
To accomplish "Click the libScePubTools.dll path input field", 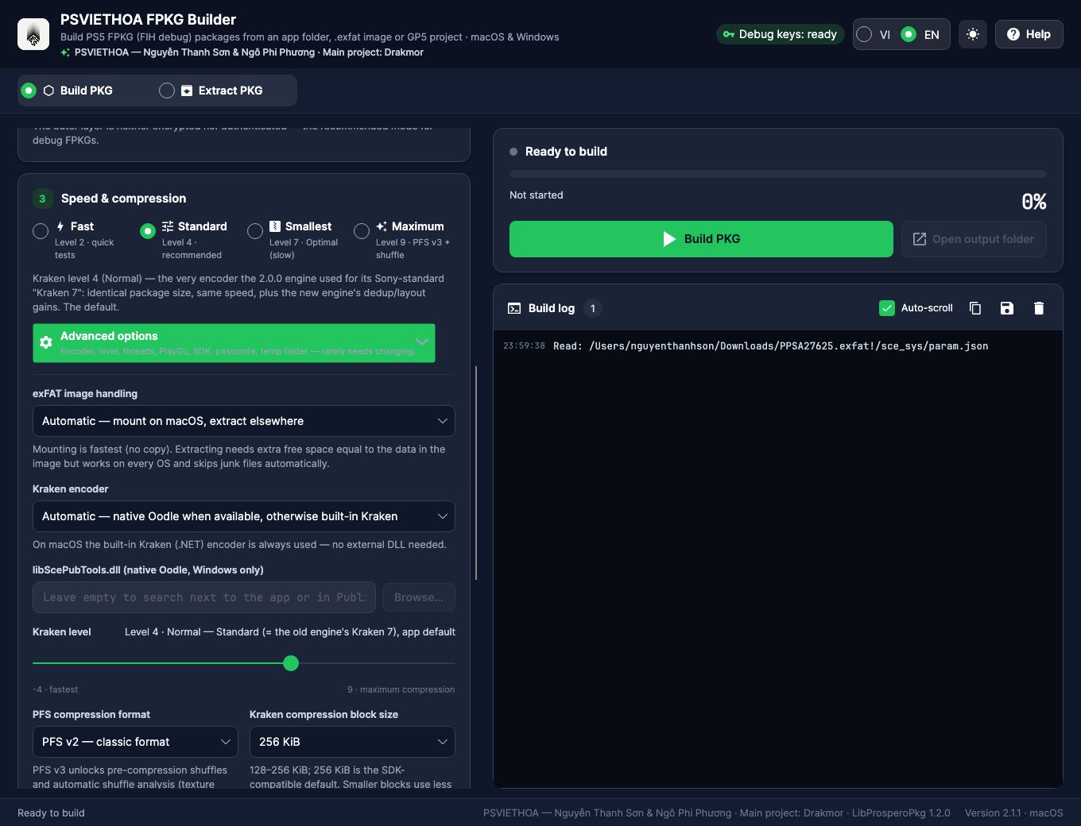I will coord(204,597).
